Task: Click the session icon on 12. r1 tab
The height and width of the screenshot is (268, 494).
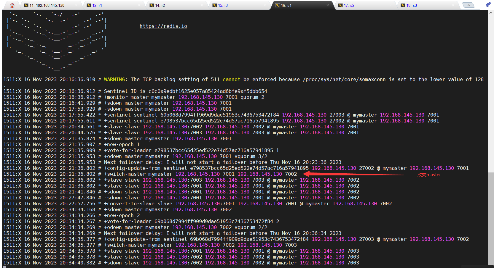Action: (89, 5)
